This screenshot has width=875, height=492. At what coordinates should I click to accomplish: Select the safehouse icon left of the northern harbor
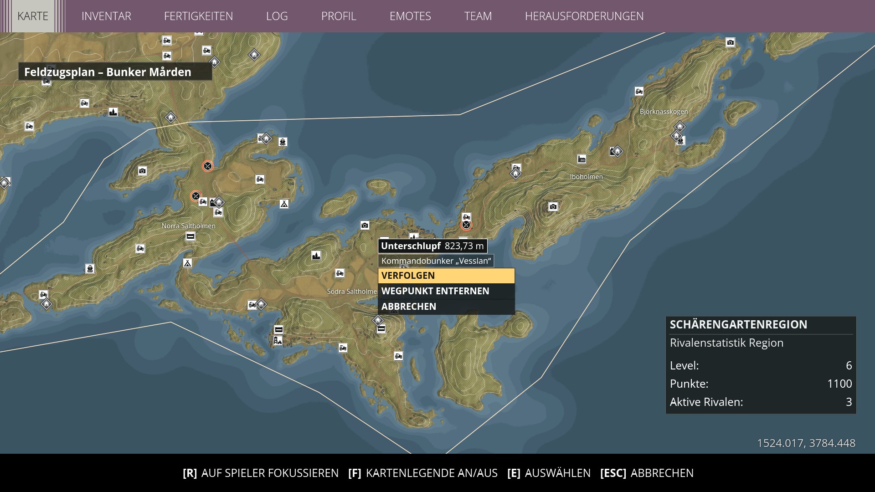[266, 138]
